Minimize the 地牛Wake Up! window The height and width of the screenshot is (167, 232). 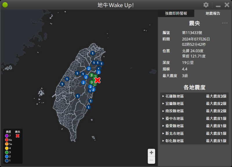218,5
